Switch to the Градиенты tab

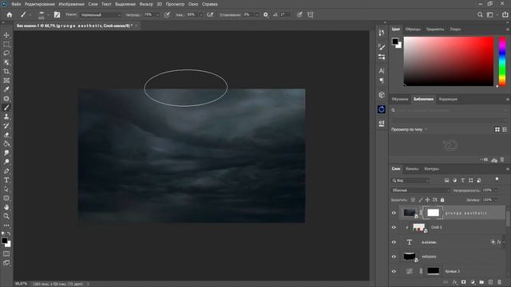[435, 29]
